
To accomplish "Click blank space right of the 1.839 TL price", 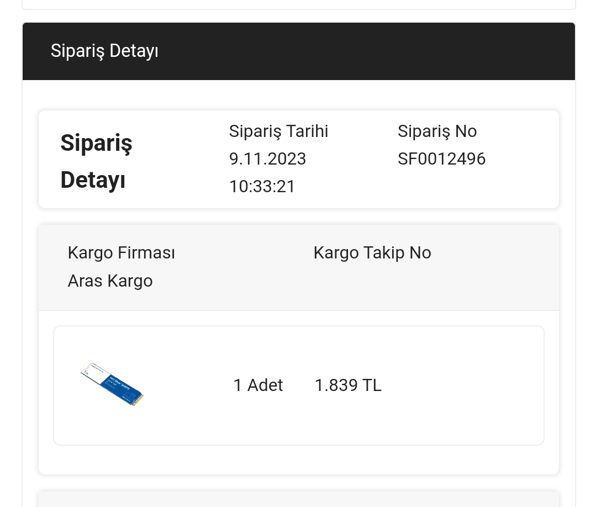I will point(464,385).
